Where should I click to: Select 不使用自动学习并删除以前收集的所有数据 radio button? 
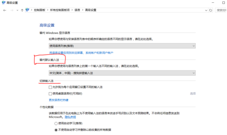[x=56, y=130]
